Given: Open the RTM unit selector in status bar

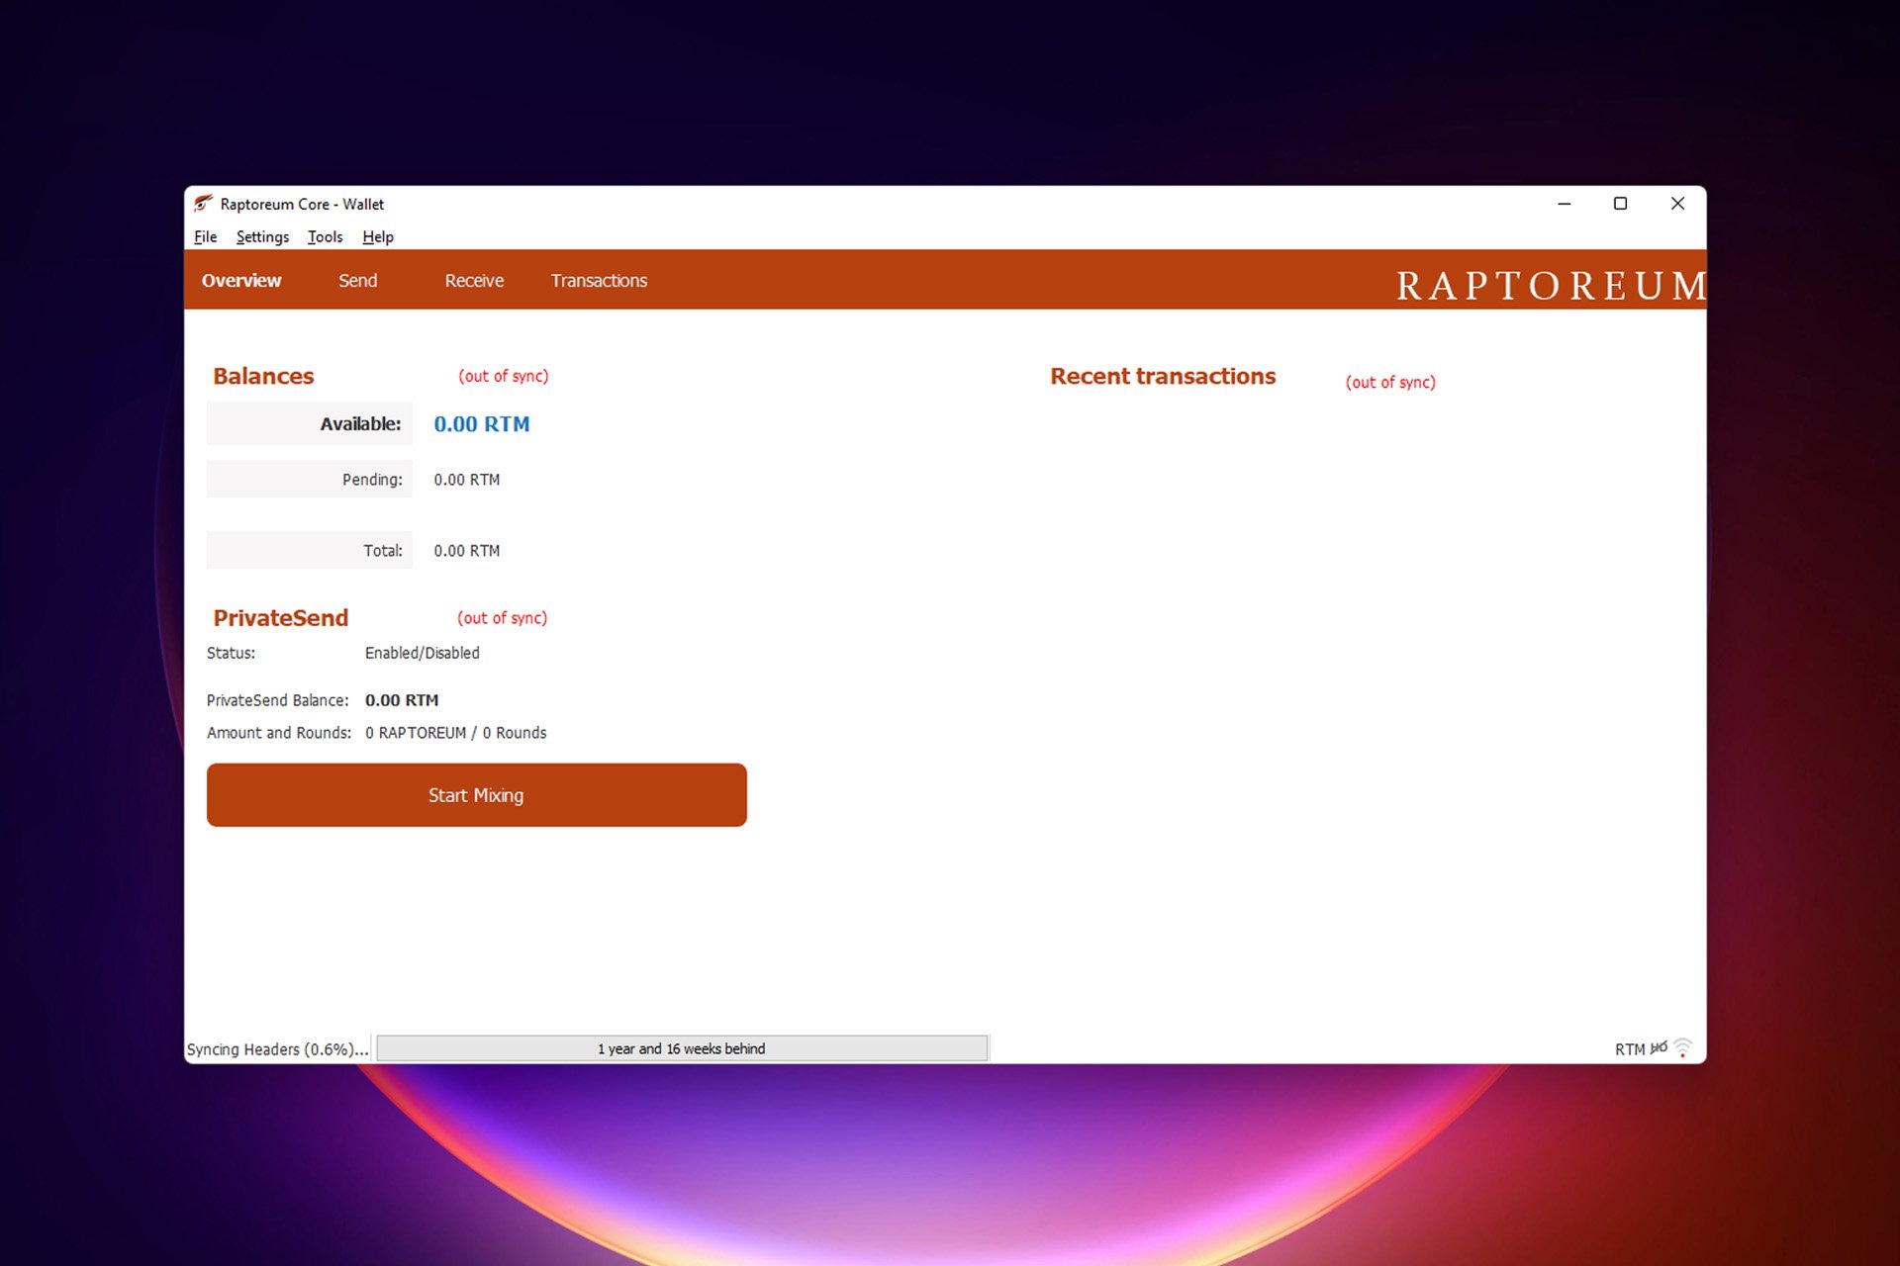Looking at the screenshot, I should click(1629, 1049).
